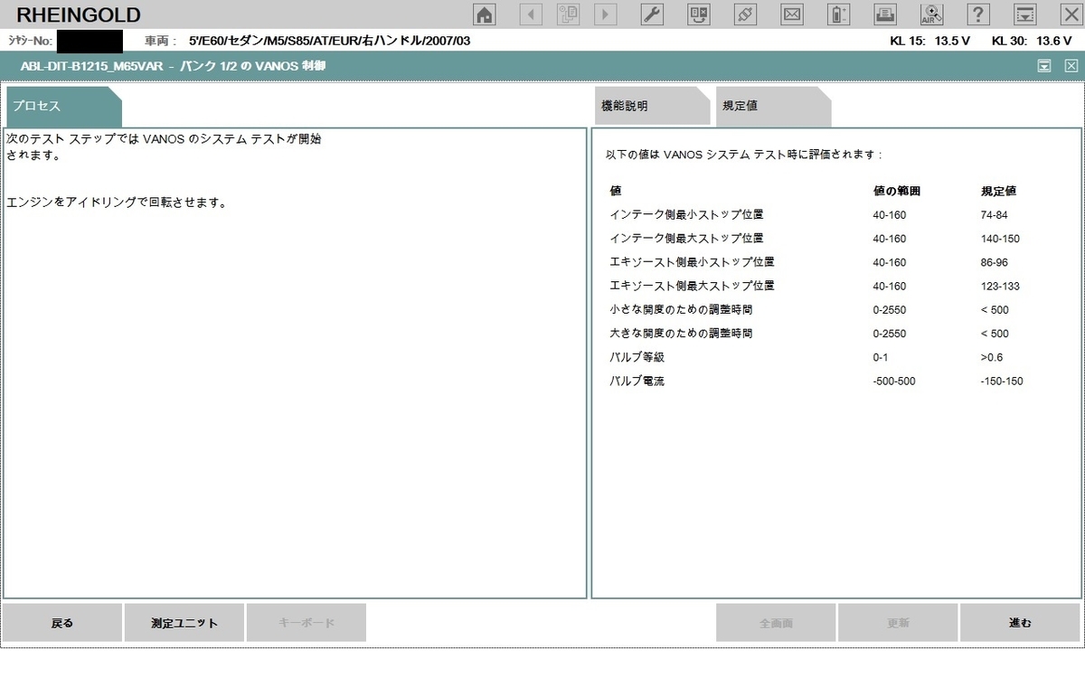Close the ABL-DIT-B1215 procedure panel

pyautogui.click(x=1071, y=65)
